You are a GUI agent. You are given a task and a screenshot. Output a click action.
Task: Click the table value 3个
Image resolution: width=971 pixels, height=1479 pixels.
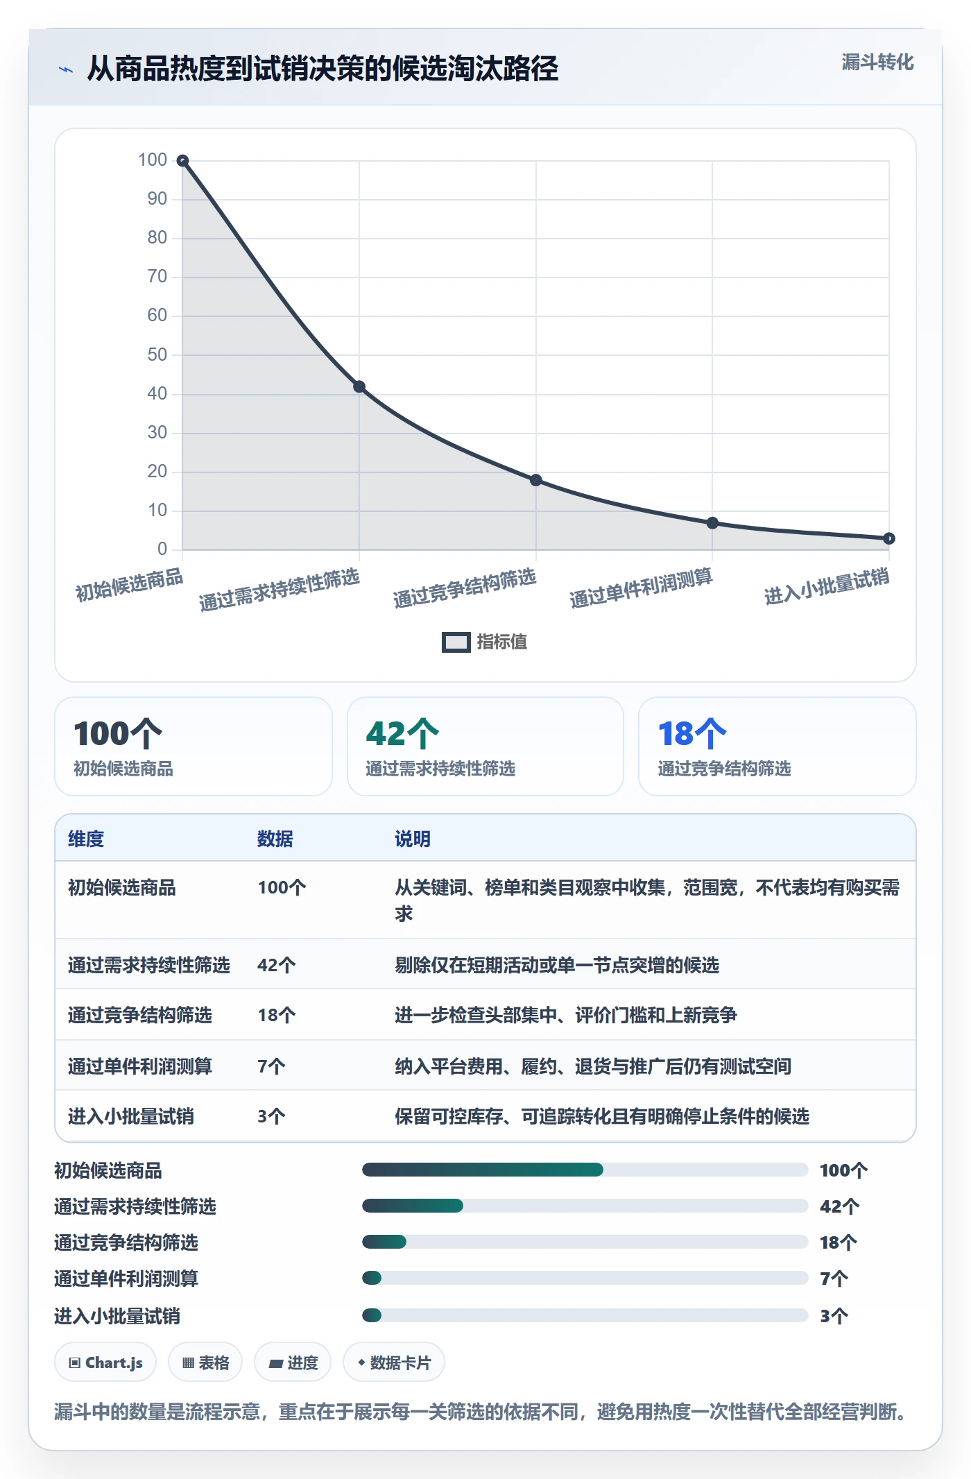point(271,1116)
